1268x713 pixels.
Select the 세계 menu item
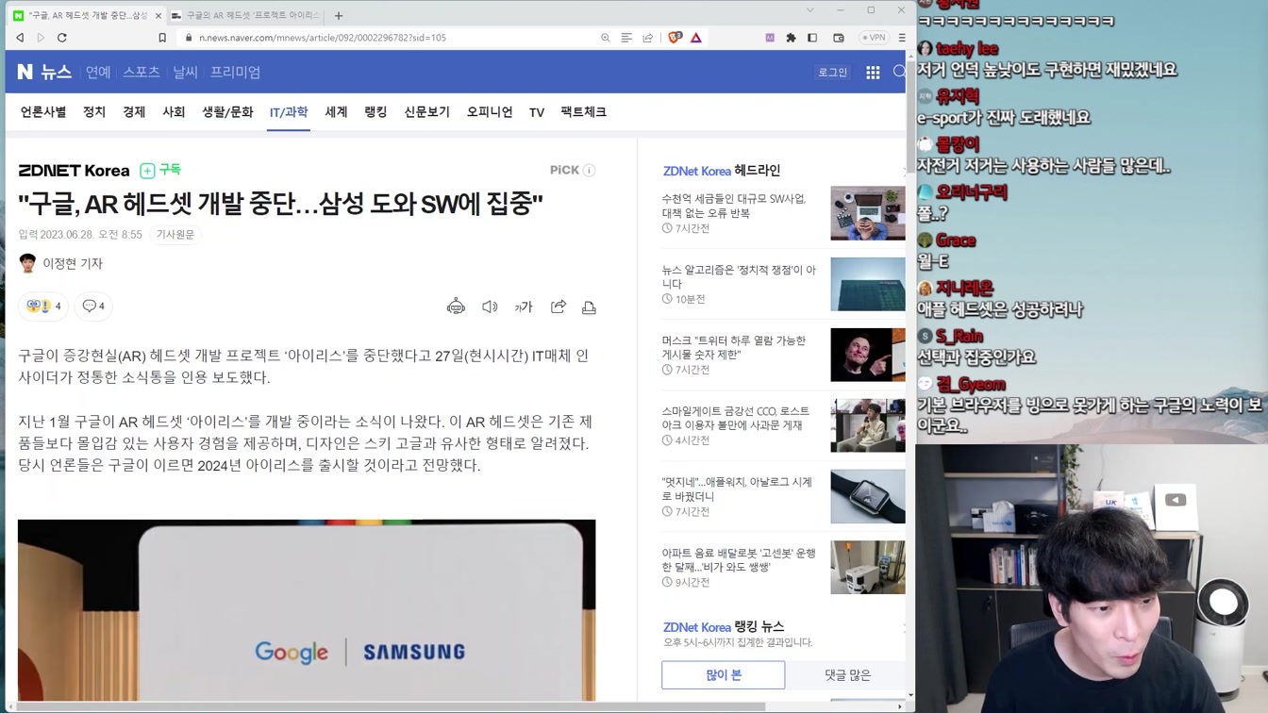336,112
